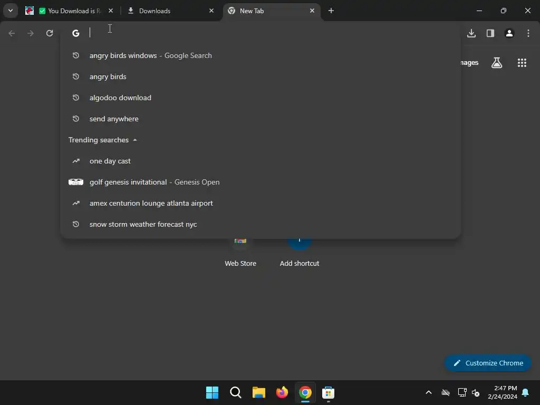The height and width of the screenshot is (405, 540).
Task: Click the Genesis Open thumbnail icon
Action: pyautogui.click(x=76, y=182)
